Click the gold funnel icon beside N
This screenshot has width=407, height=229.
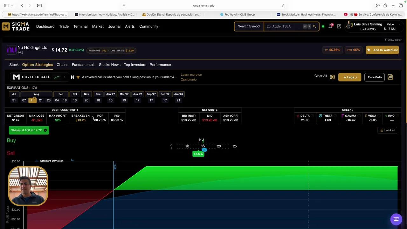click(x=78, y=77)
